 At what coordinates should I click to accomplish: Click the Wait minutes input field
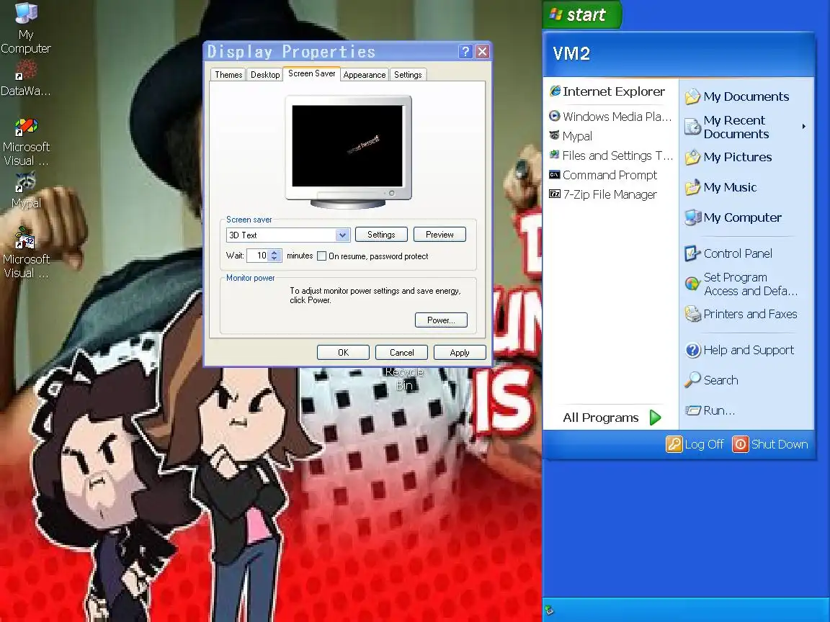click(x=259, y=256)
